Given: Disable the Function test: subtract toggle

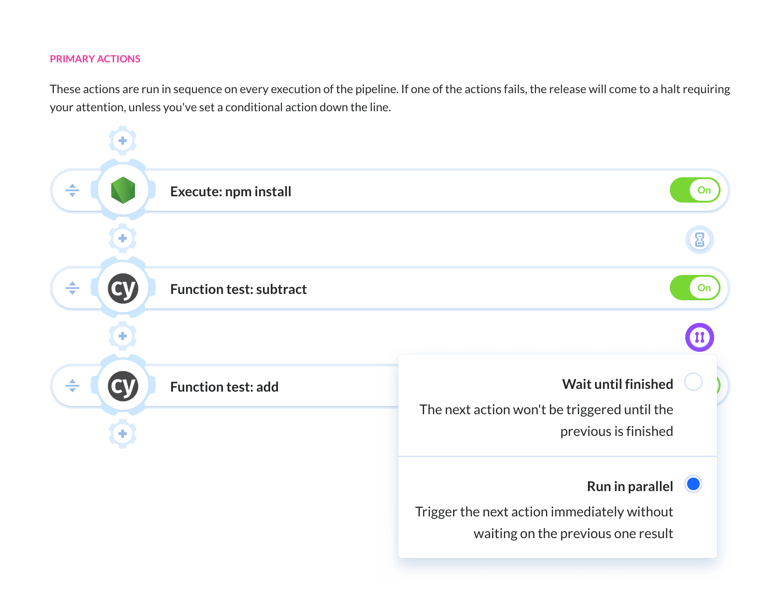Looking at the screenshot, I should pos(695,288).
